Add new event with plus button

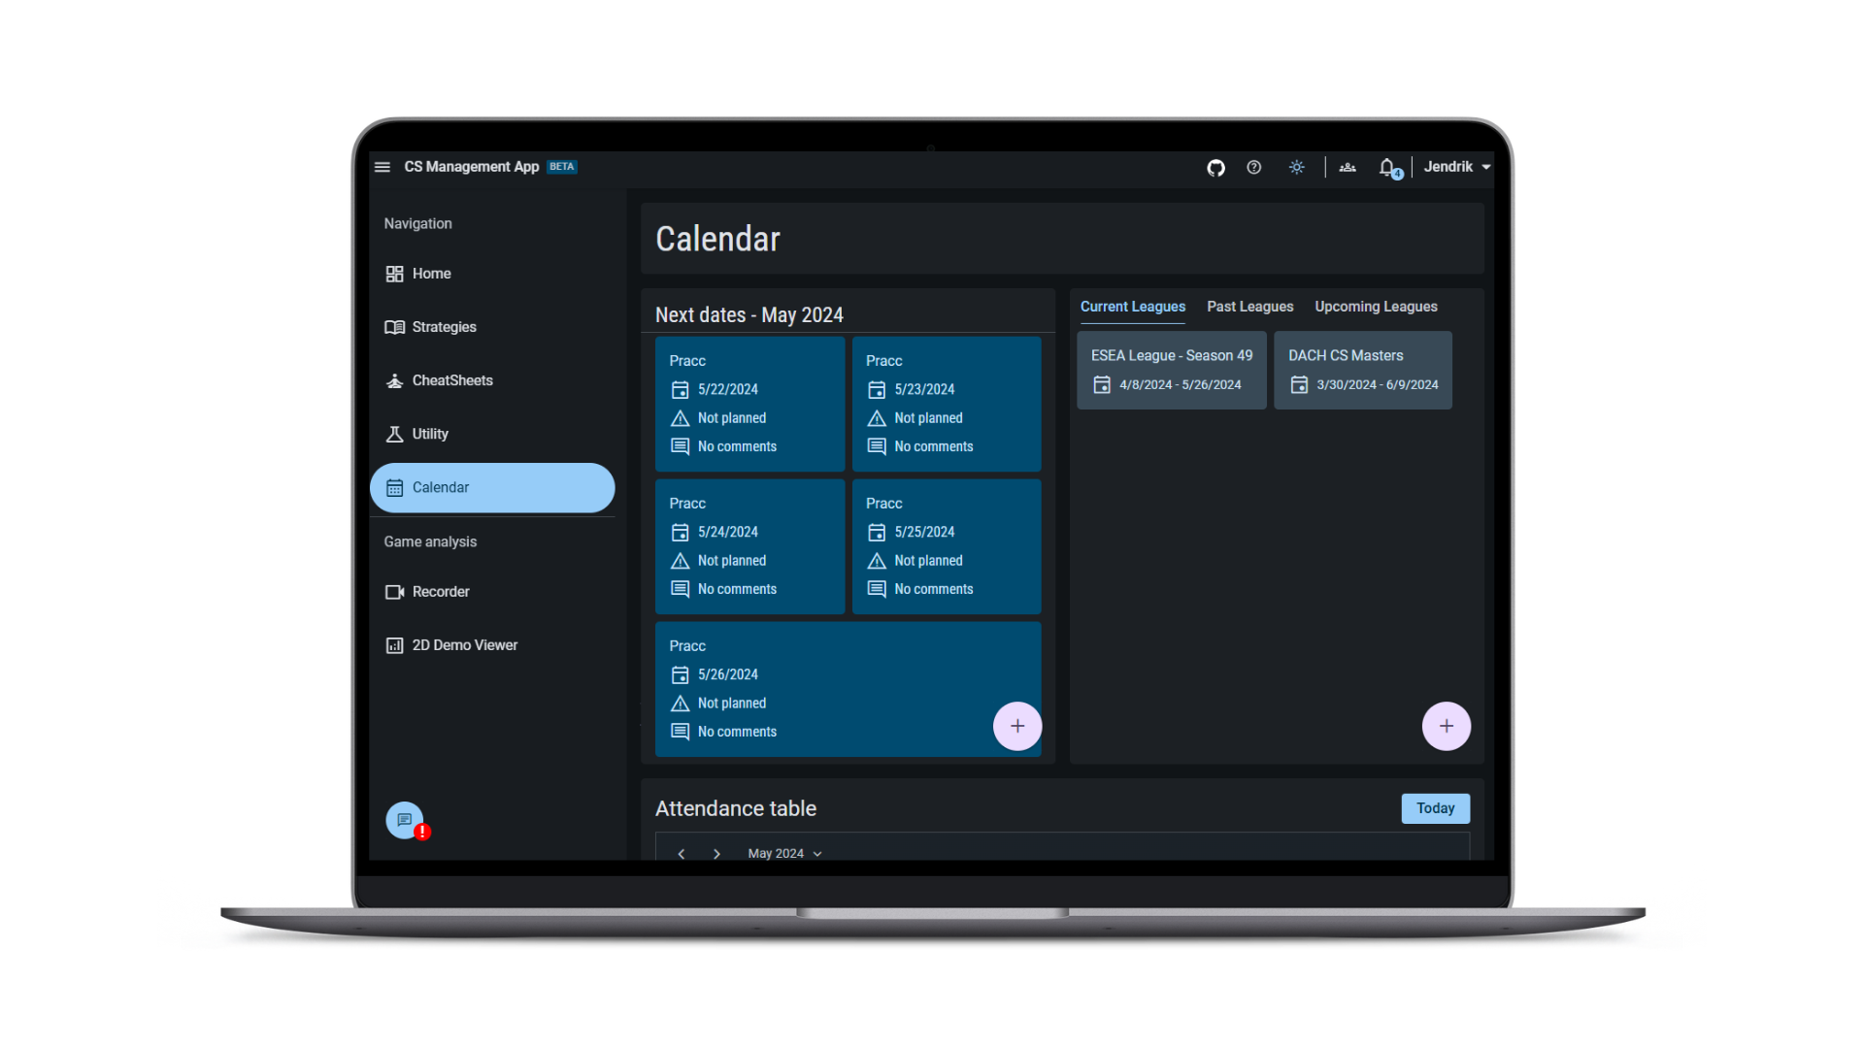pyautogui.click(x=1017, y=726)
